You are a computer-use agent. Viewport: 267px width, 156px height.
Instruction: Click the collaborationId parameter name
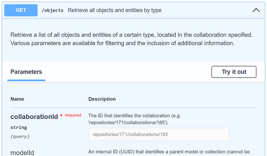point(34,117)
